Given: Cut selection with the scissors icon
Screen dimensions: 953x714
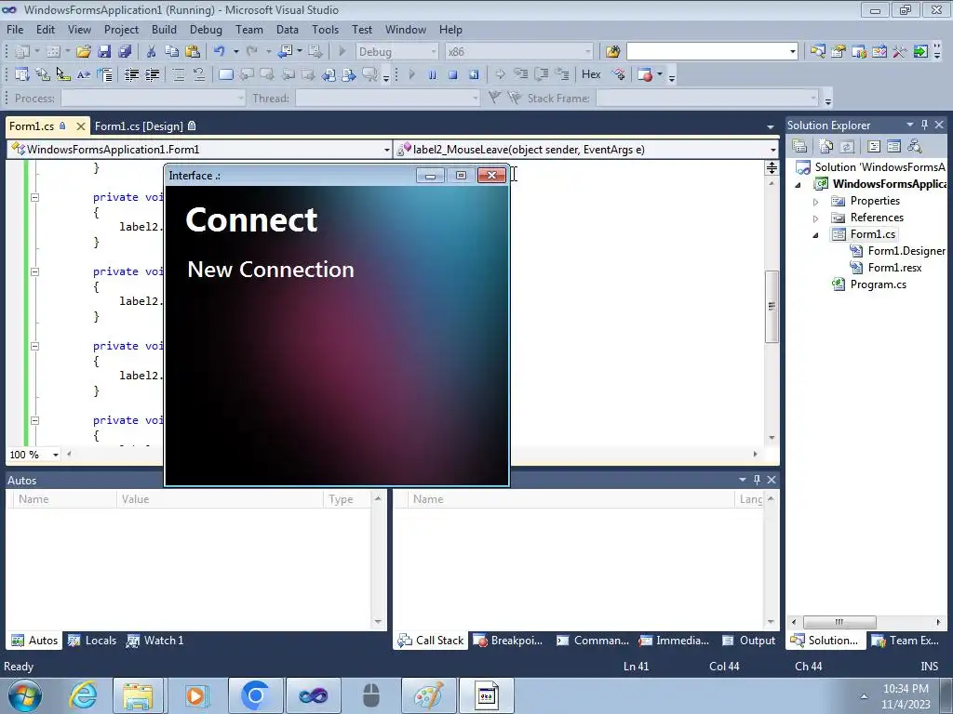Looking at the screenshot, I should (152, 52).
